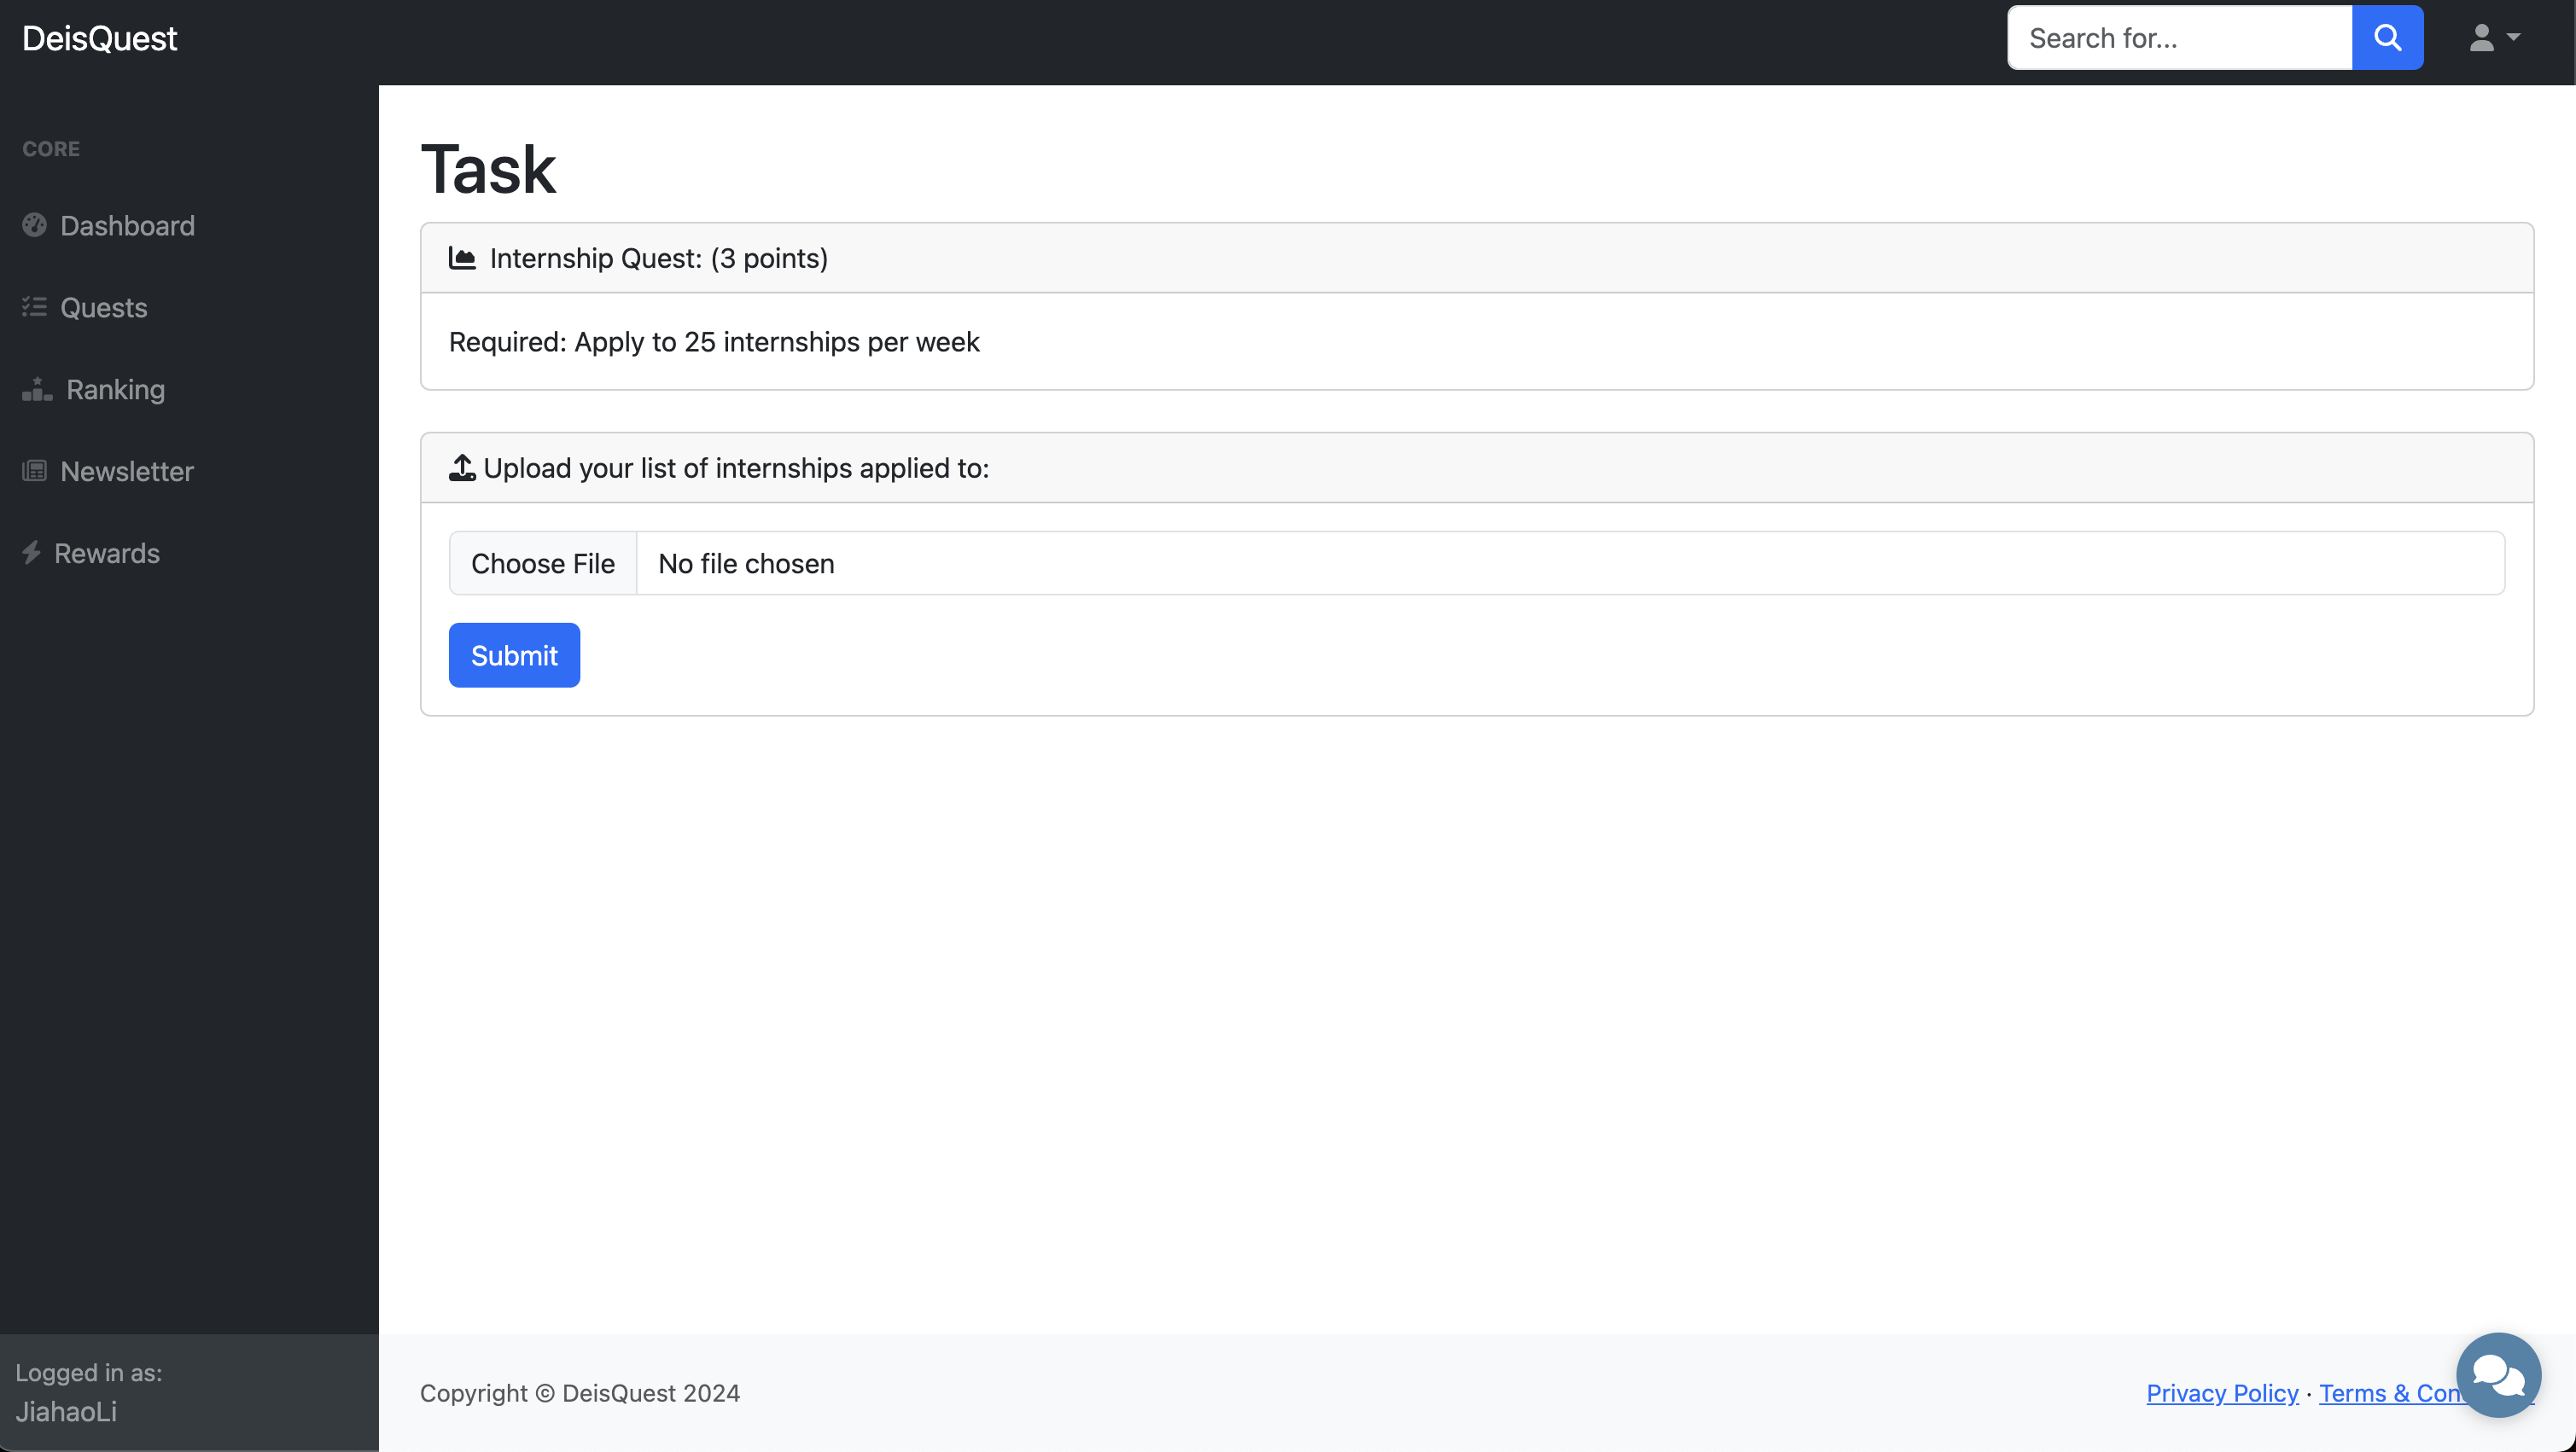
Task: Open the Privacy Policy link
Action: pyautogui.click(x=2221, y=1392)
